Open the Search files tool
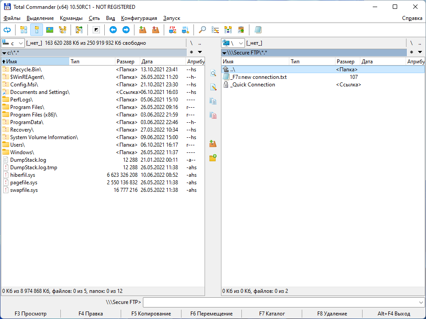 tap(201, 30)
